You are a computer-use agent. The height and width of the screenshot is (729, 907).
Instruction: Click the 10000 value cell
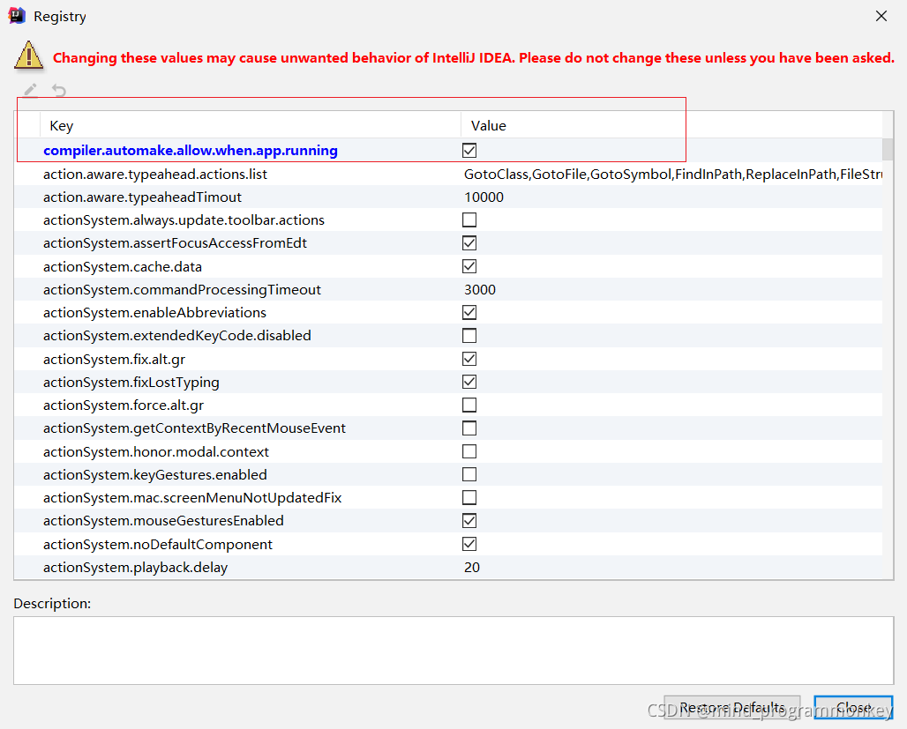tap(483, 197)
